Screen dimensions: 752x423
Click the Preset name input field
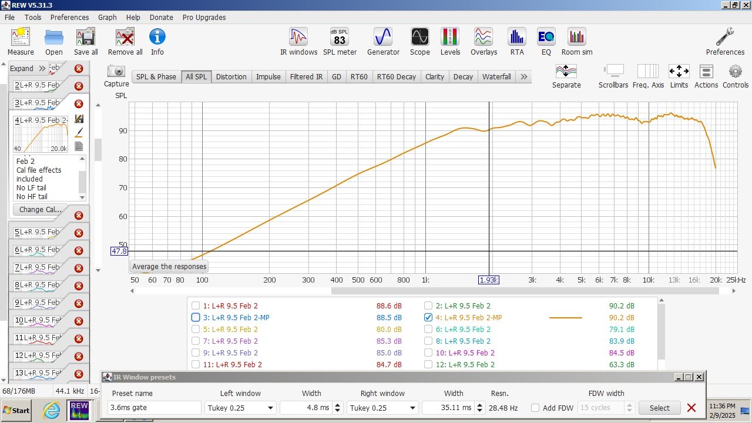click(x=155, y=408)
